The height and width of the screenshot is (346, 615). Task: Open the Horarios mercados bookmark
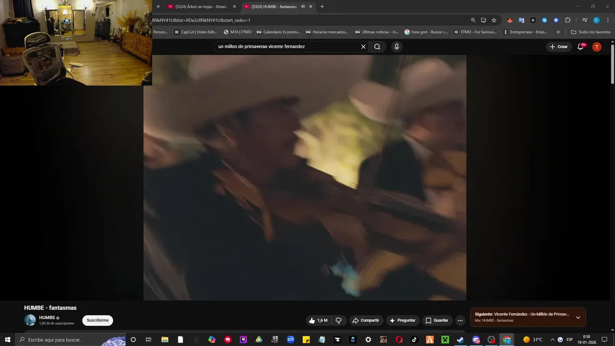[x=327, y=32]
